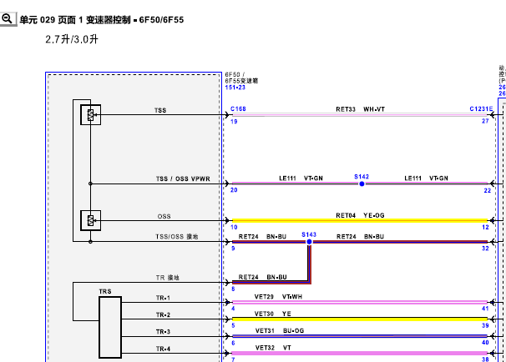The width and height of the screenshot is (506, 362).
Task: Click the VET31 BU-OG wire label
Action: coord(280,331)
